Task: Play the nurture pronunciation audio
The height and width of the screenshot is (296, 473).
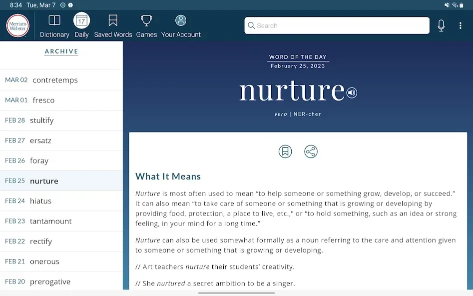Action: click(352, 92)
